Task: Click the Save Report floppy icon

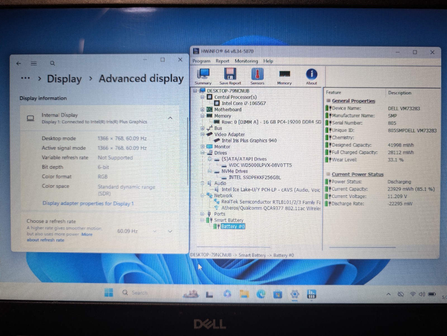Action: tap(230, 76)
